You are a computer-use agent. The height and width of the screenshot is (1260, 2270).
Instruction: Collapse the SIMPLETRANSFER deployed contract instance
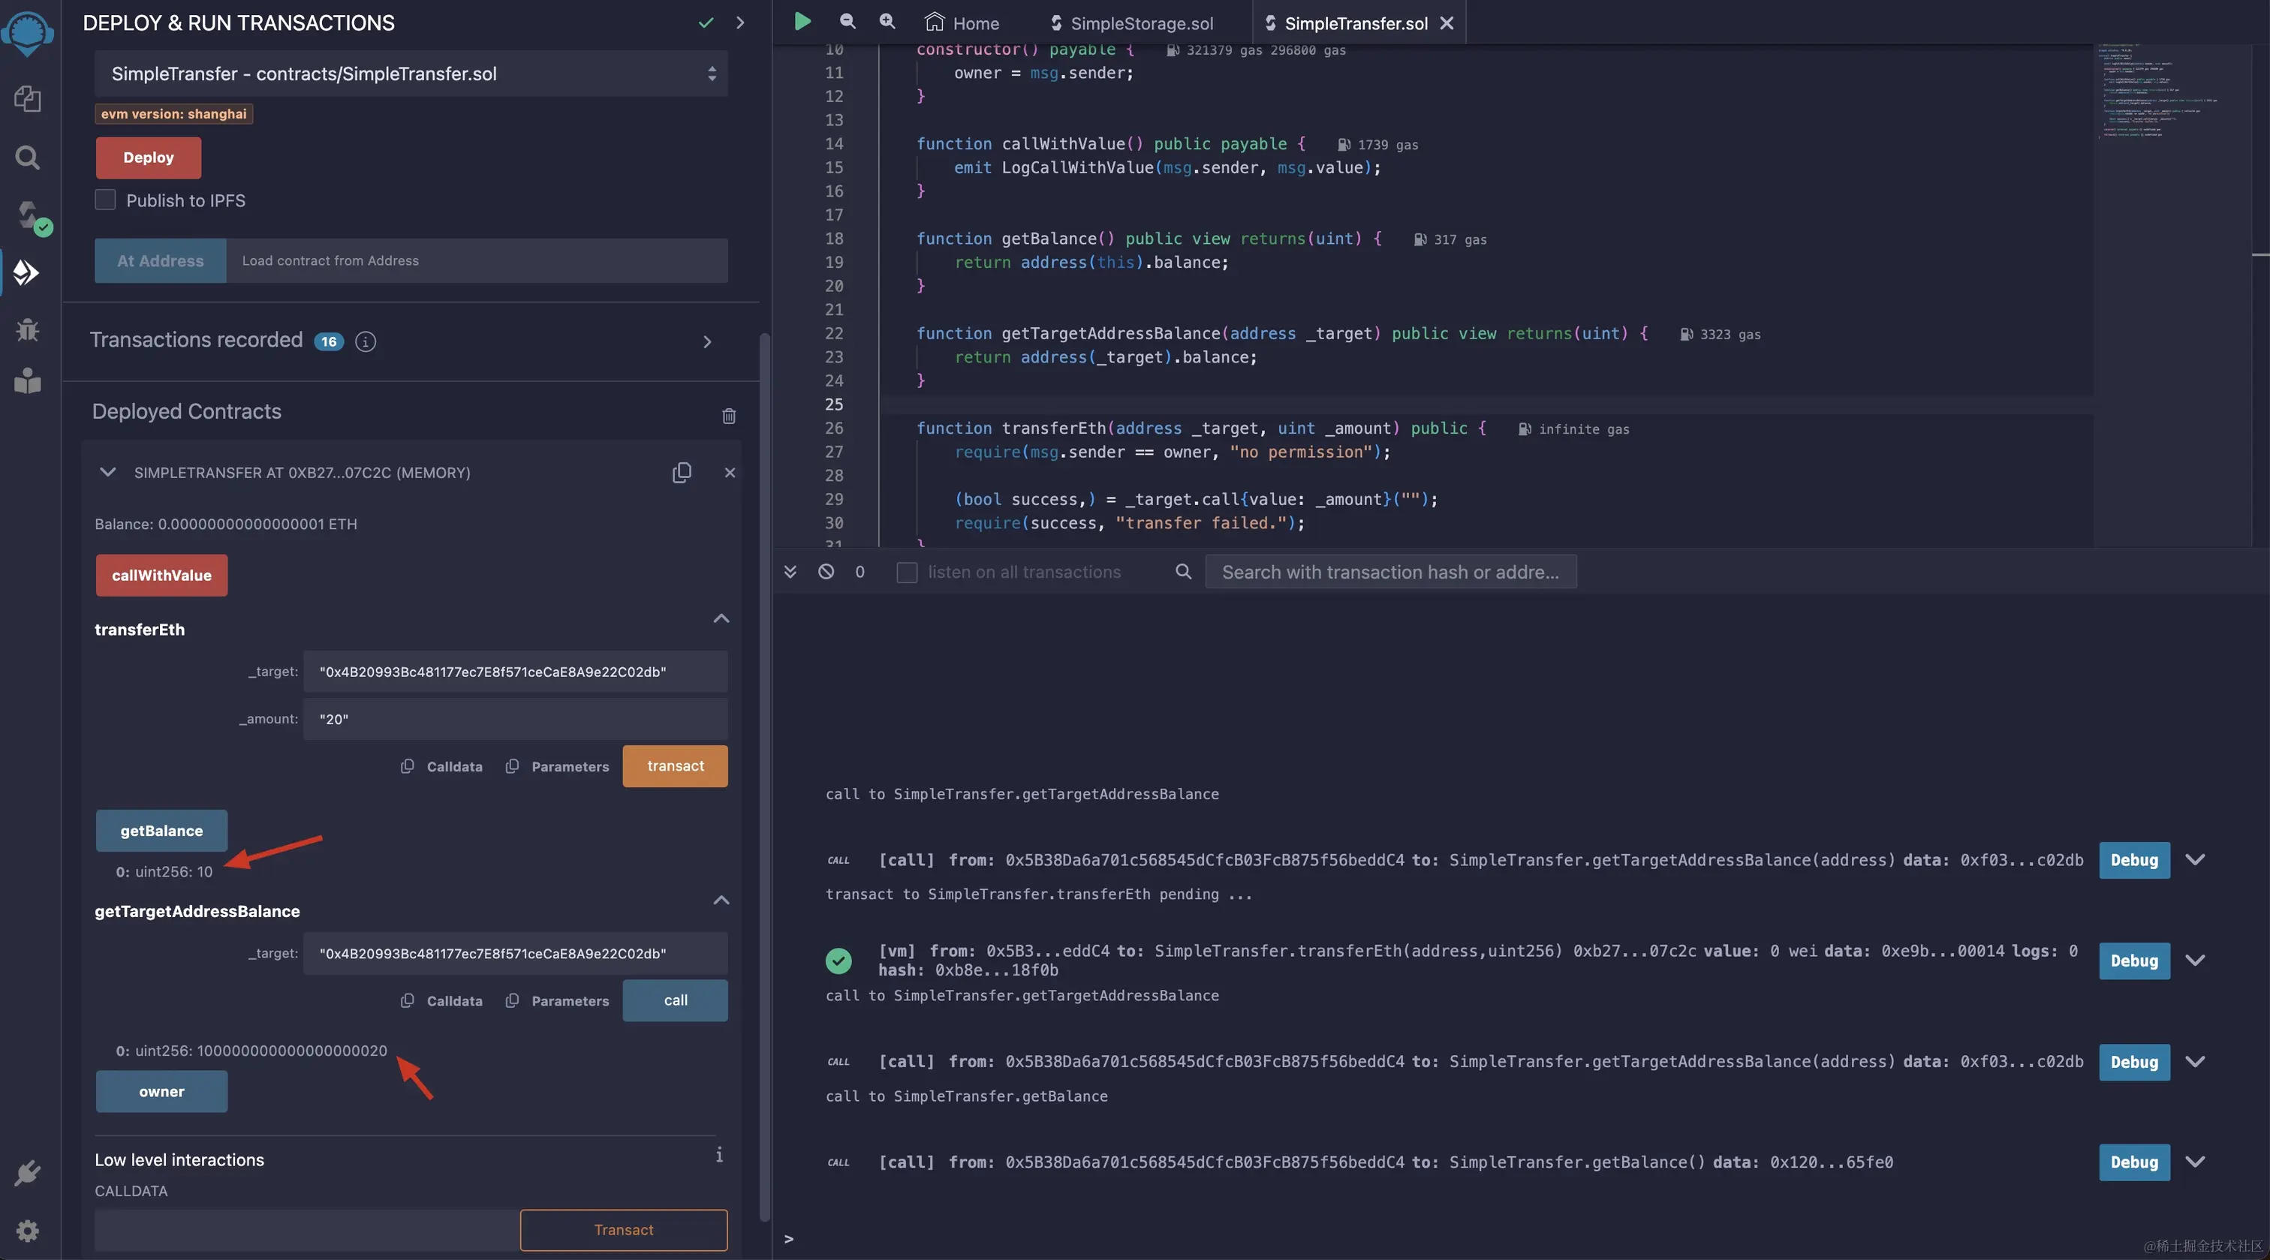click(107, 472)
